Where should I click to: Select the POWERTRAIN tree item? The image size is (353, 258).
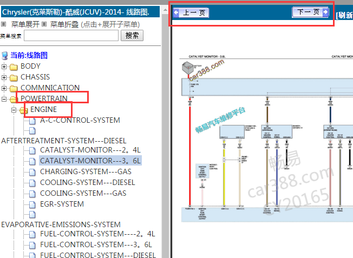(x=44, y=98)
